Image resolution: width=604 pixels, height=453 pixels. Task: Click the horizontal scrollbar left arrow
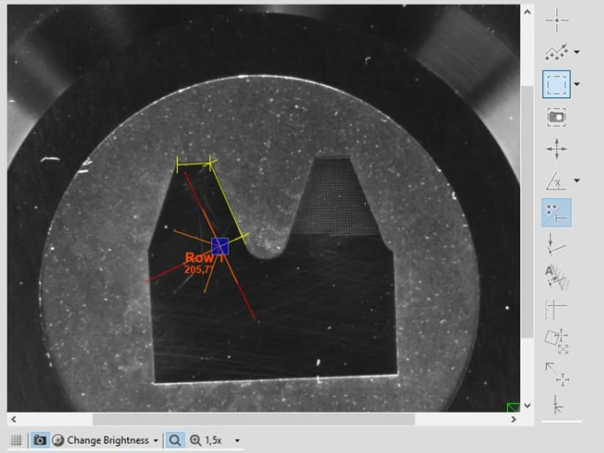coord(14,419)
